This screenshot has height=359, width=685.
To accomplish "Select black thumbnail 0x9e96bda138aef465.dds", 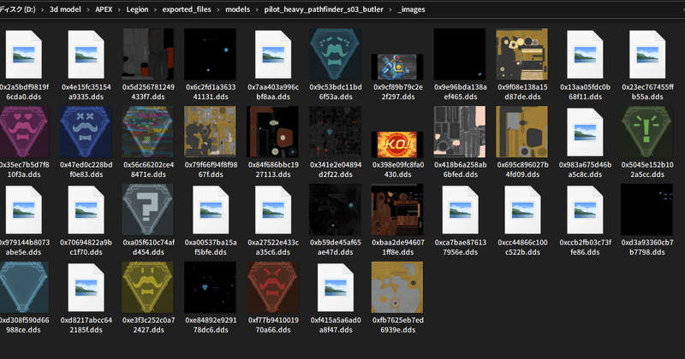I will (460, 54).
